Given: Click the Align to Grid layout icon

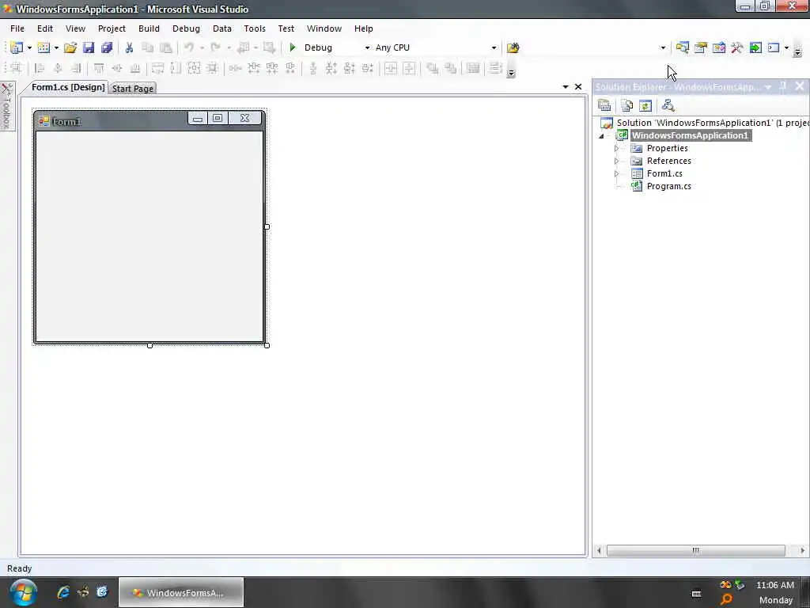Looking at the screenshot, I should 16,68.
